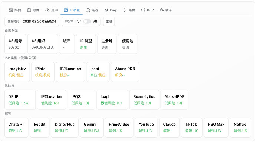The height and width of the screenshot is (142, 256).
Task: Click the ChatGPT unlock card
Action: pyautogui.click(x=16, y=128)
